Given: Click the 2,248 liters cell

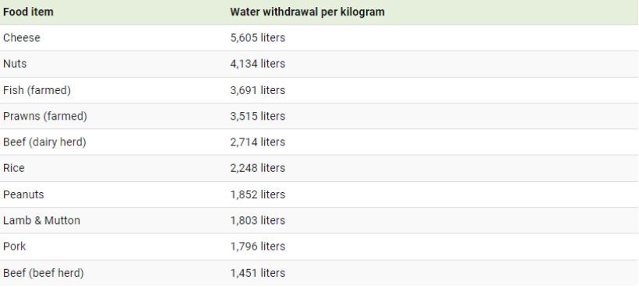Looking at the screenshot, I should pos(258,168).
